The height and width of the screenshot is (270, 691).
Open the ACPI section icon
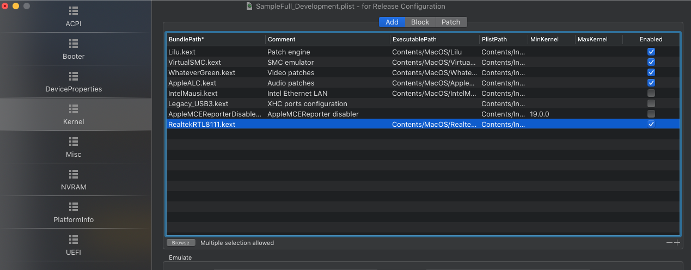pyautogui.click(x=74, y=11)
